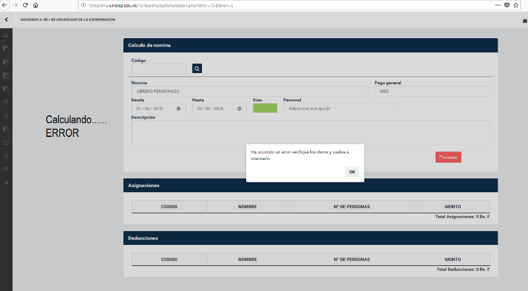
Task: Reload the page with the refresh icon
Action: (25, 5)
